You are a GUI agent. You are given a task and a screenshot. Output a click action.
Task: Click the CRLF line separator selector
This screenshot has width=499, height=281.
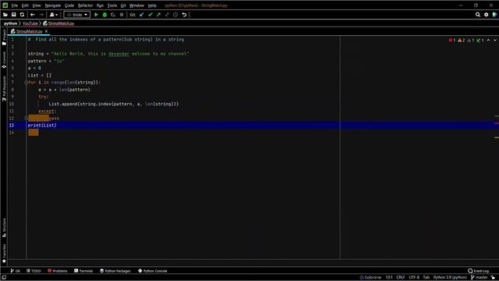(x=400, y=278)
